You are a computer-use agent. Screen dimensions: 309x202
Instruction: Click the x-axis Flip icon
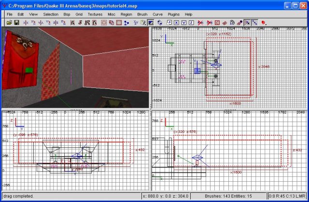pos(26,23)
